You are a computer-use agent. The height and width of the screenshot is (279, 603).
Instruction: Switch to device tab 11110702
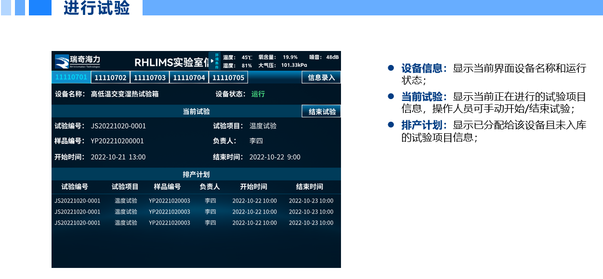tap(111, 77)
